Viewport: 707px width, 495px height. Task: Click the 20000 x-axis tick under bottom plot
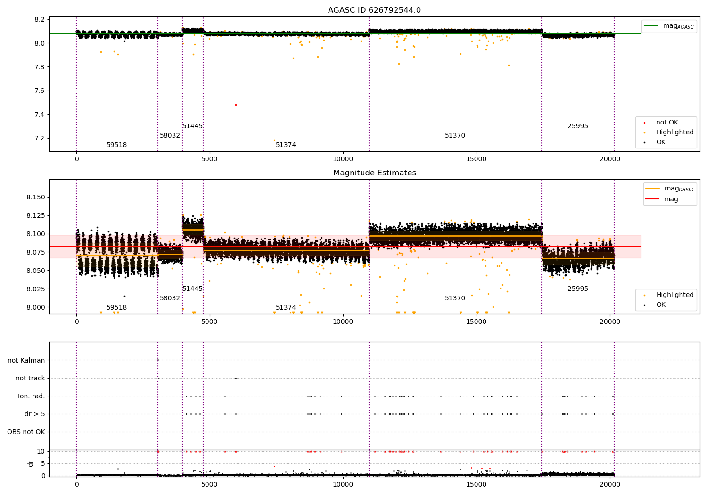point(610,484)
